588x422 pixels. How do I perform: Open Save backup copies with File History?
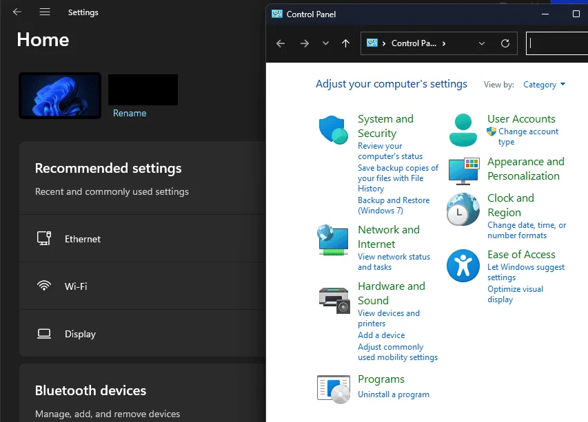398,178
